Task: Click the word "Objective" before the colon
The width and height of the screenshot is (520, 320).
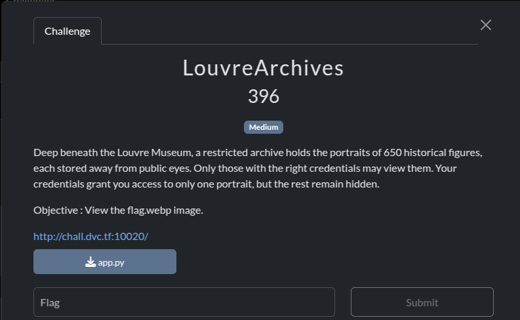Action: [x=56, y=210]
